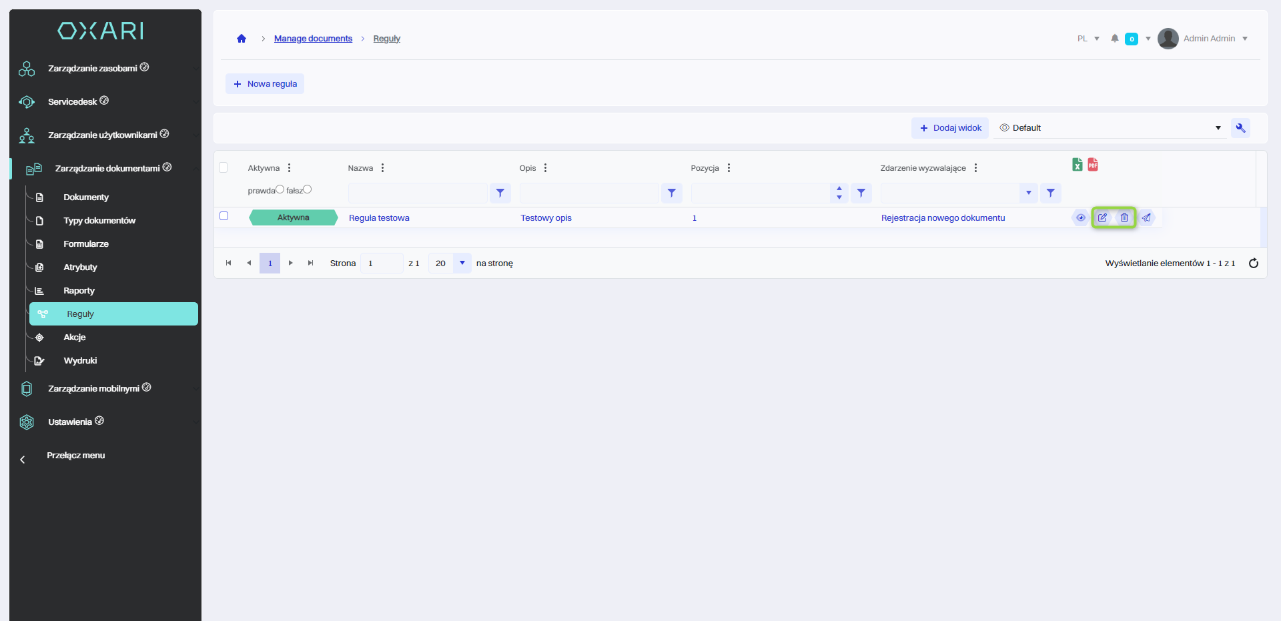
Task: Open Akcje in the sidebar menu
Action: point(75,338)
